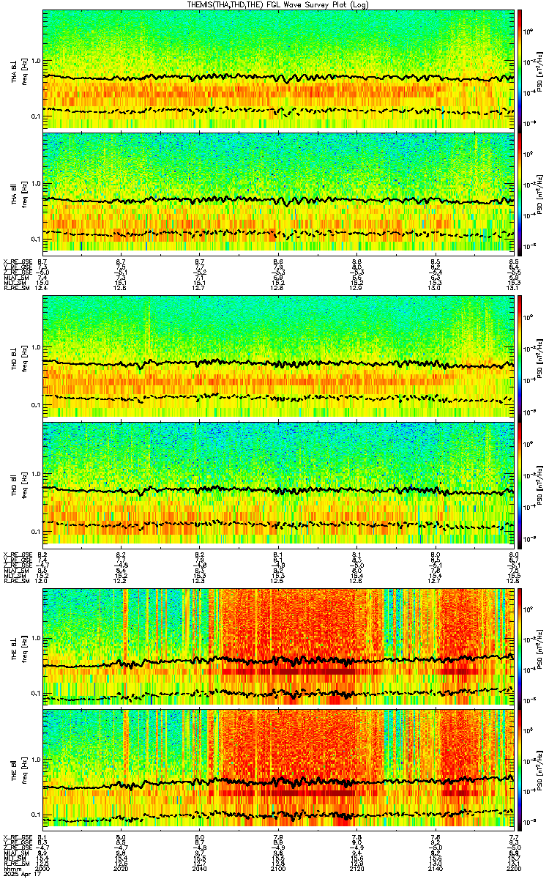Click the PSD color bar beside THD B-perpendicular
The height and width of the screenshot is (879, 549).
520,356
